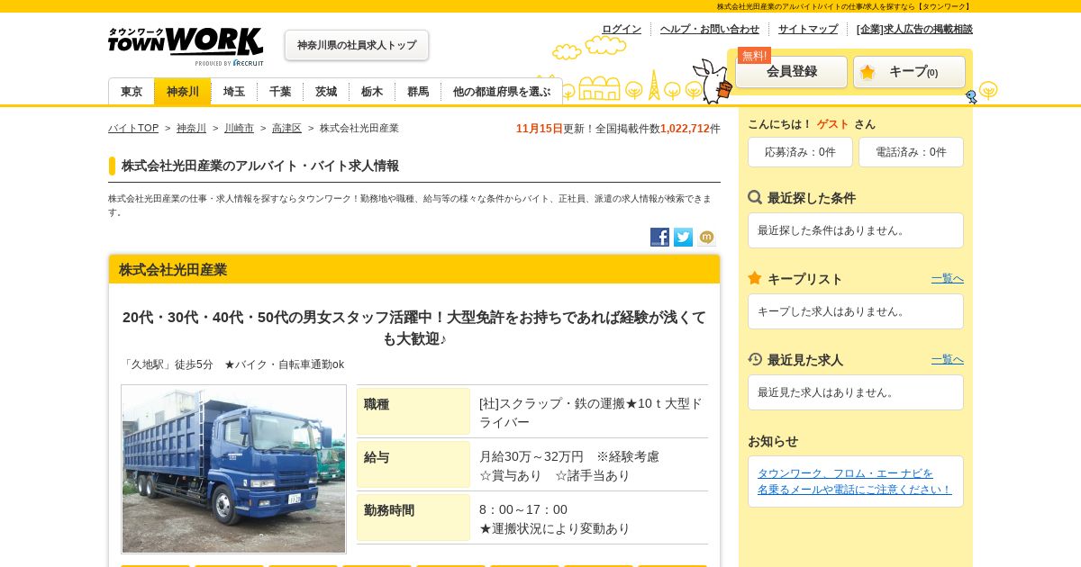Viewport: 1081px width, 567px height.
Task: Open [企業]求人広告の掲載相談 link
Action: pyautogui.click(x=914, y=29)
